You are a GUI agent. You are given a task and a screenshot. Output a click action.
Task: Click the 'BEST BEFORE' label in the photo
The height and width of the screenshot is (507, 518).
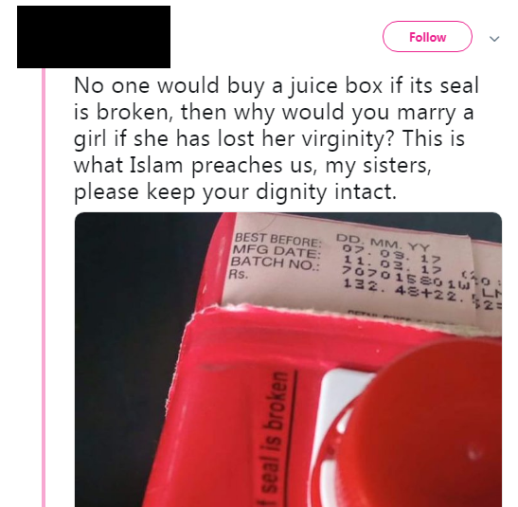pyautogui.click(x=277, y=240)
